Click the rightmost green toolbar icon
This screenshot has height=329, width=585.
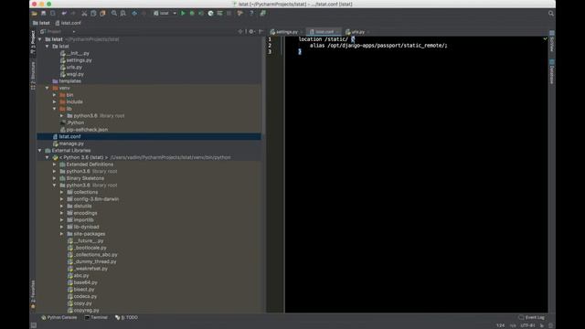262,13
